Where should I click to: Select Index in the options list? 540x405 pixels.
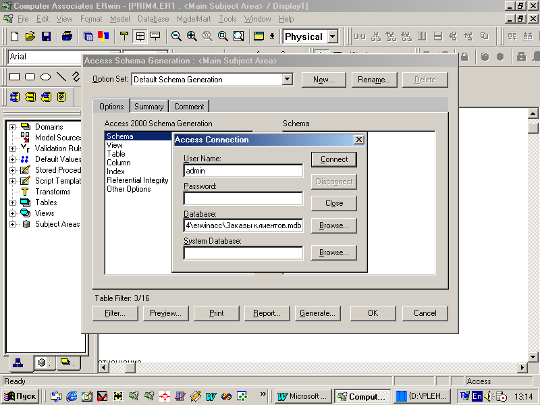point(115,171)
